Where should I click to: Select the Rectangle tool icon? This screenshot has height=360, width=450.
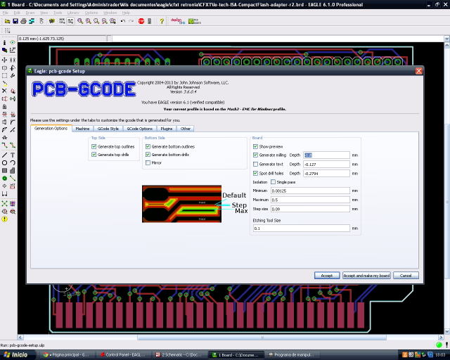(x=4, y=171)
